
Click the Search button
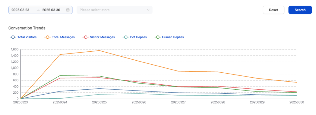(300, 10)
